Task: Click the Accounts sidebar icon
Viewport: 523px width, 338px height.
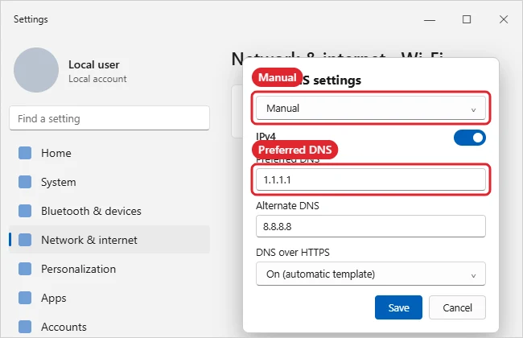Action: click(x=25, y=327)
